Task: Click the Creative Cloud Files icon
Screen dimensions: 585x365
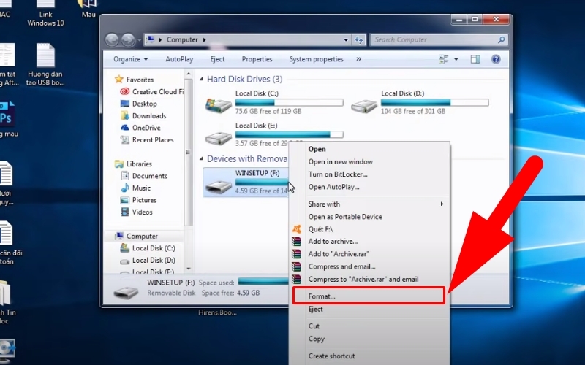Action: [x=124, y=91]
